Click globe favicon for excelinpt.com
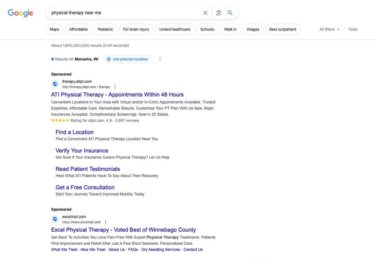Screen dimensions: 376x264 click(x=55, y=219)
